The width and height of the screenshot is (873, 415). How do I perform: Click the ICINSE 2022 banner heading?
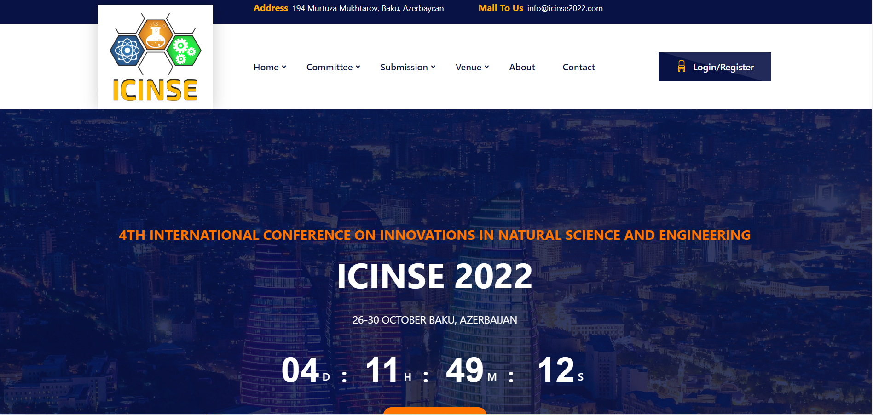tap(434, 276)
